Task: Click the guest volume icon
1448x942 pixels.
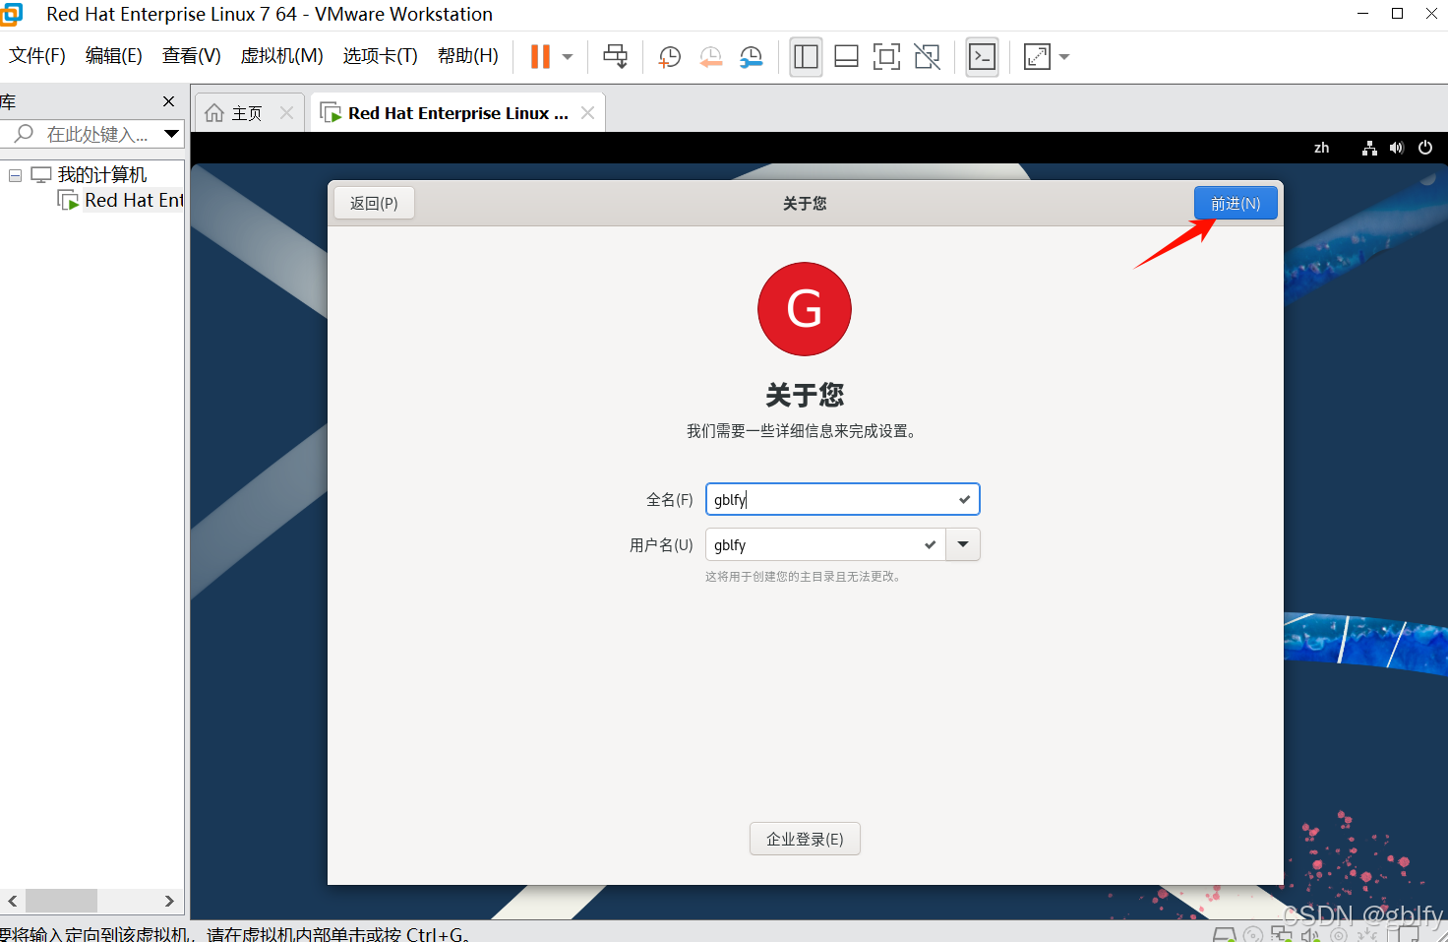Action: coord(1397,148)
